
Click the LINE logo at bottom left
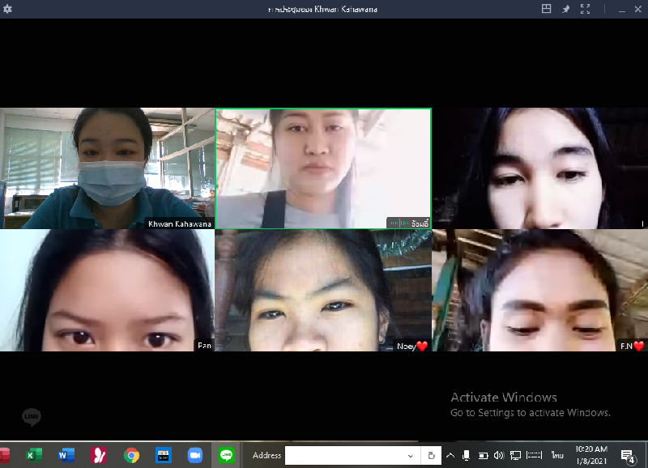coord(32,417)
